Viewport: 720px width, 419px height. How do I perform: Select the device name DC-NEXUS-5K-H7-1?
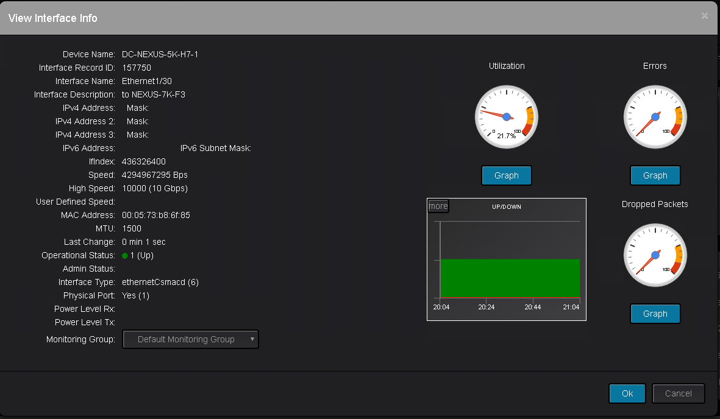tap(160, 54)
